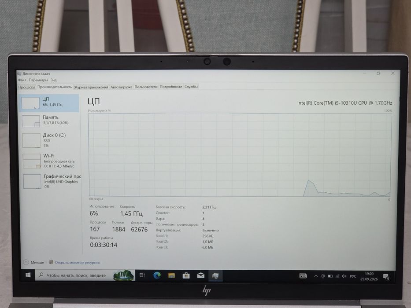Open Task View on the taskbar
Viewport: 411px width, 308px height.
pyautogui.click(x=142, y=275)
